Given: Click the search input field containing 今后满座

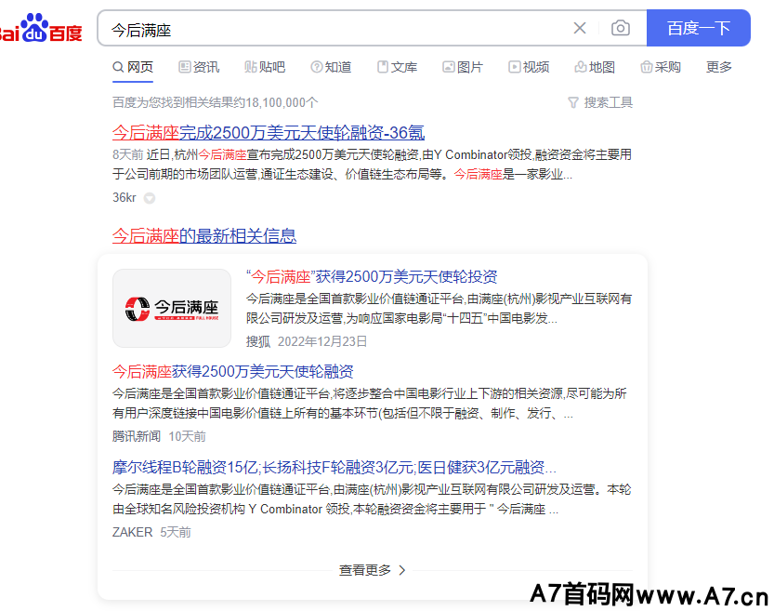Looking at the screenshot, I should tap(335, 29).
